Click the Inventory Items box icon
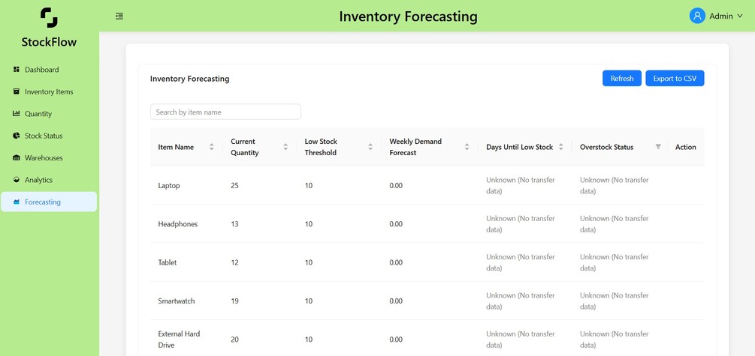Viewport: 755px width, 356px height. pyautogui.click(x=17, y=91)
